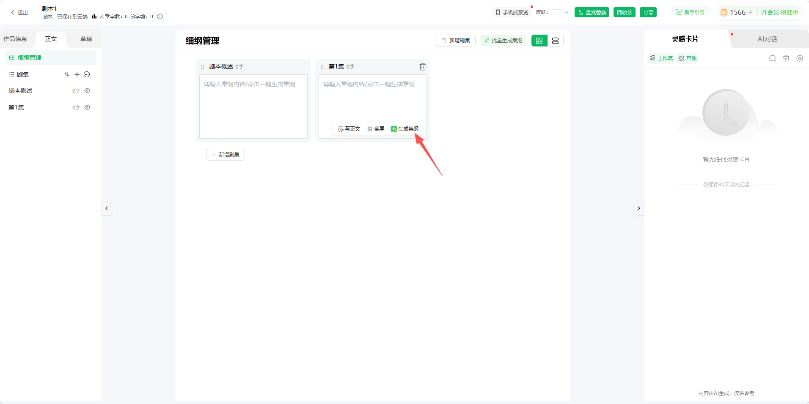Filter cards by 工作流
Viewport: 809px width, 404px height.
(x=661, y=58)
